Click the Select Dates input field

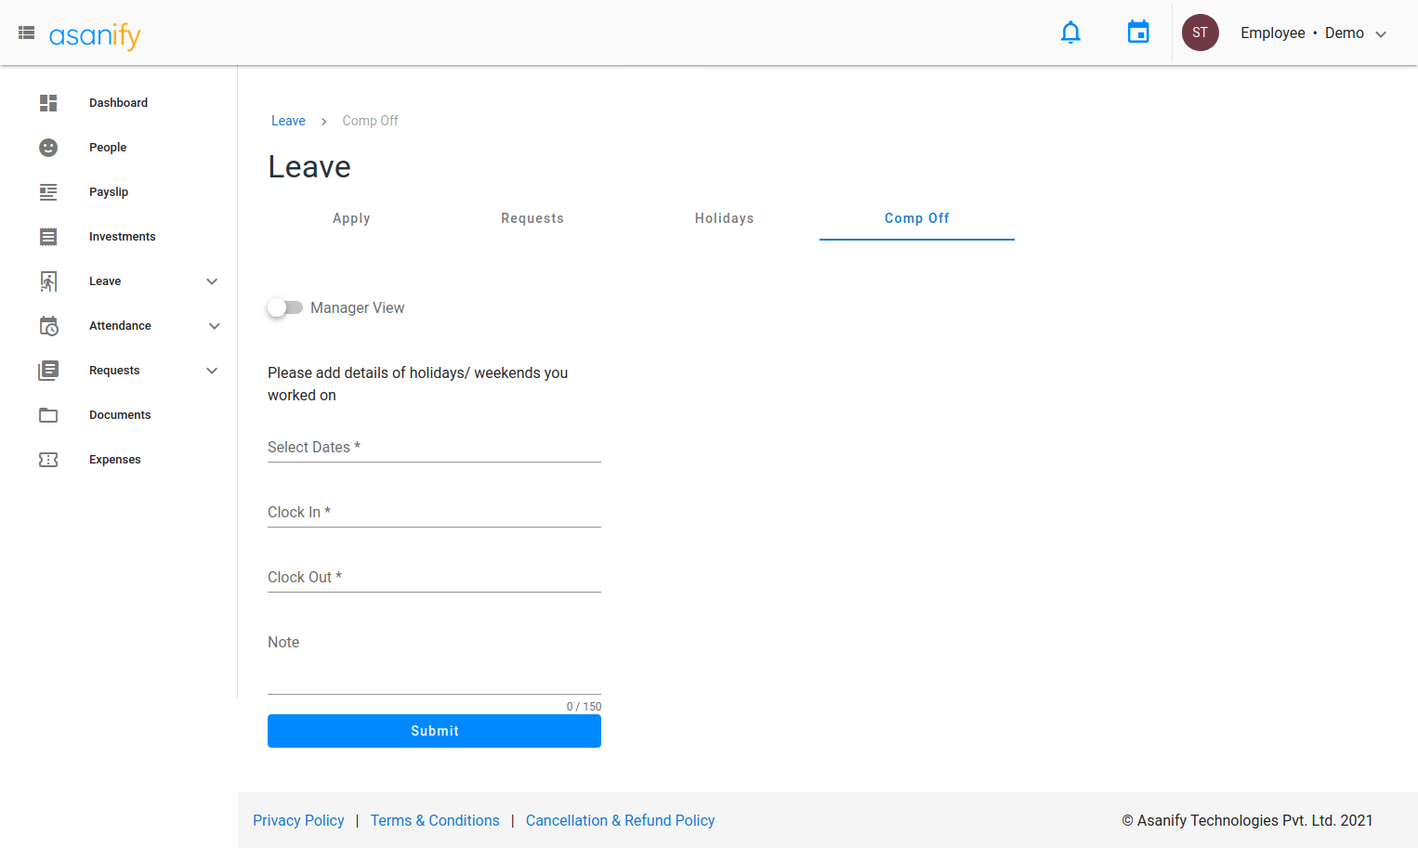click(x=434, y=448)
